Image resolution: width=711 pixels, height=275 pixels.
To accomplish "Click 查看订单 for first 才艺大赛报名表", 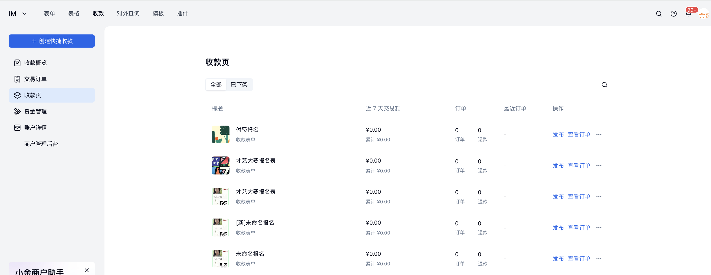I will pyautogui.click(x=579, y=166).
